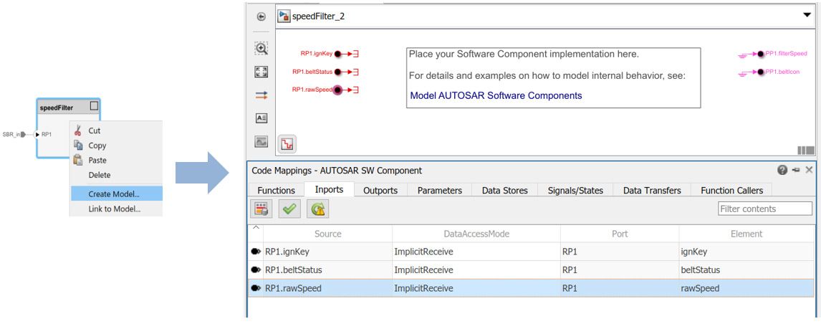This screenshot has width=821, height=329.
Task: Open the AUTOSAR Dictionary table icon
Action: 261,209
